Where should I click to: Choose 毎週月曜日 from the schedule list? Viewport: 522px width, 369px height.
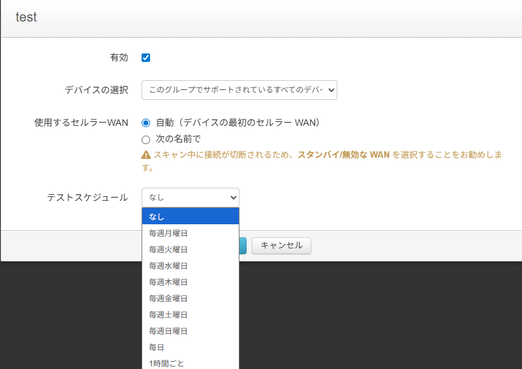(x=190, y=233)
